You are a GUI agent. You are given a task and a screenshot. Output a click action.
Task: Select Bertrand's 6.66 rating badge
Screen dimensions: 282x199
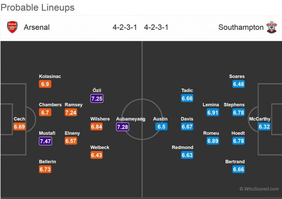[x=238, y=170]
